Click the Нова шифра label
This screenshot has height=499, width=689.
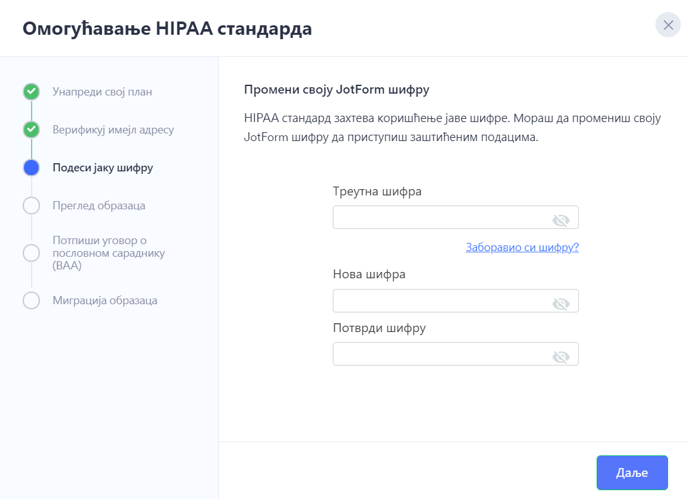click(369, 274)
